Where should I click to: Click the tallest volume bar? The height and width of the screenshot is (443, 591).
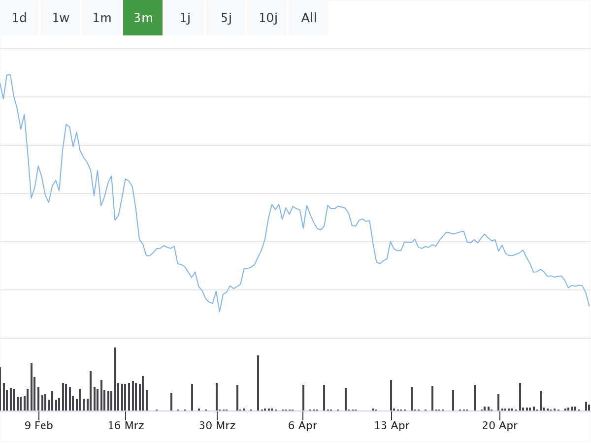point(115,379)
